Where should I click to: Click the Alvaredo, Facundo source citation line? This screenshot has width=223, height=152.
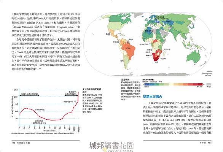(43, 133)
